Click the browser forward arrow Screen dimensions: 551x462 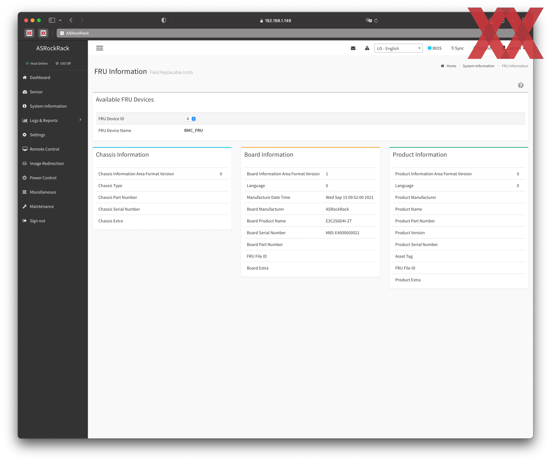[82, 20]
